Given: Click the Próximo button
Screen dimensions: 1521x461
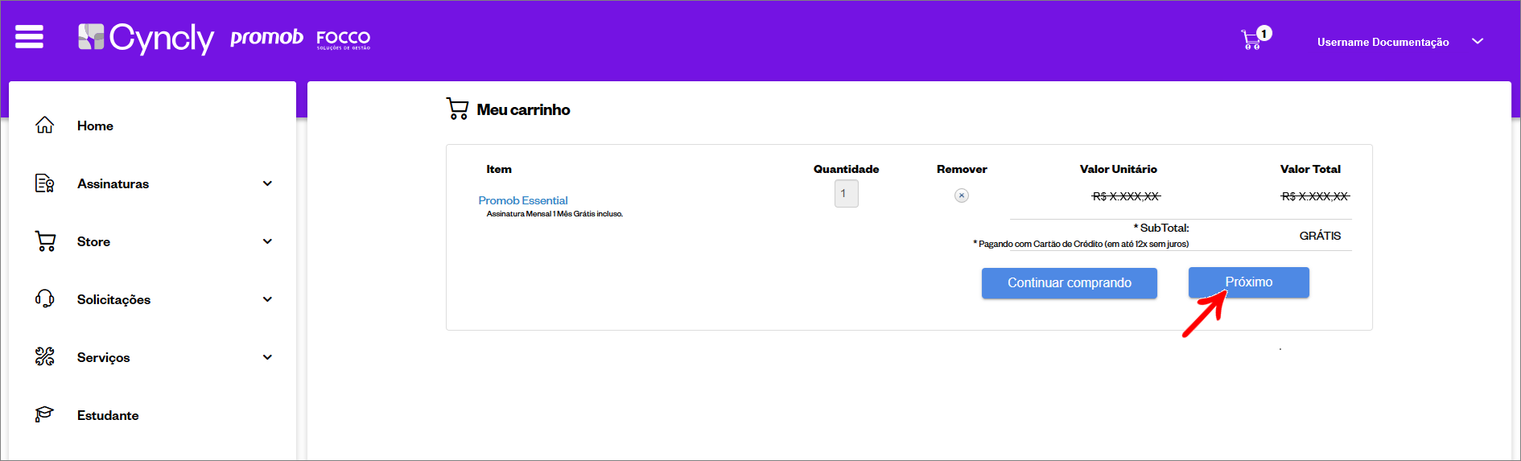Looking at the screenshot, I should tap(1249, 282).
